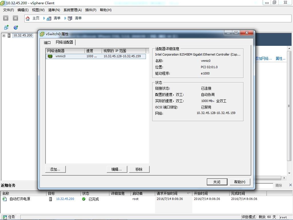
Task: Click the sort arrow in 请求开始时间 column
Action: 189,193
